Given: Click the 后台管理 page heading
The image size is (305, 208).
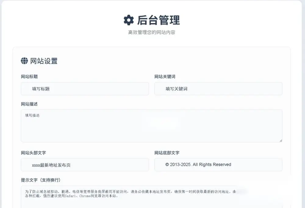Looking at the screenshot, I should [159, 20].
